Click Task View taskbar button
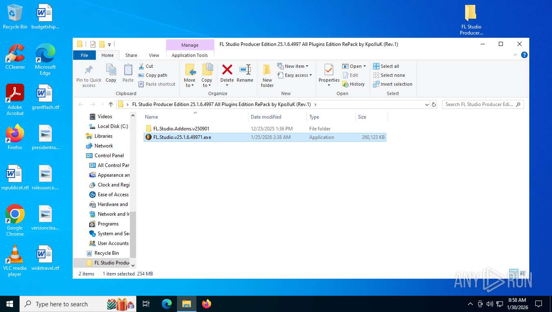The image size is (552, 312). coord(146,303)
